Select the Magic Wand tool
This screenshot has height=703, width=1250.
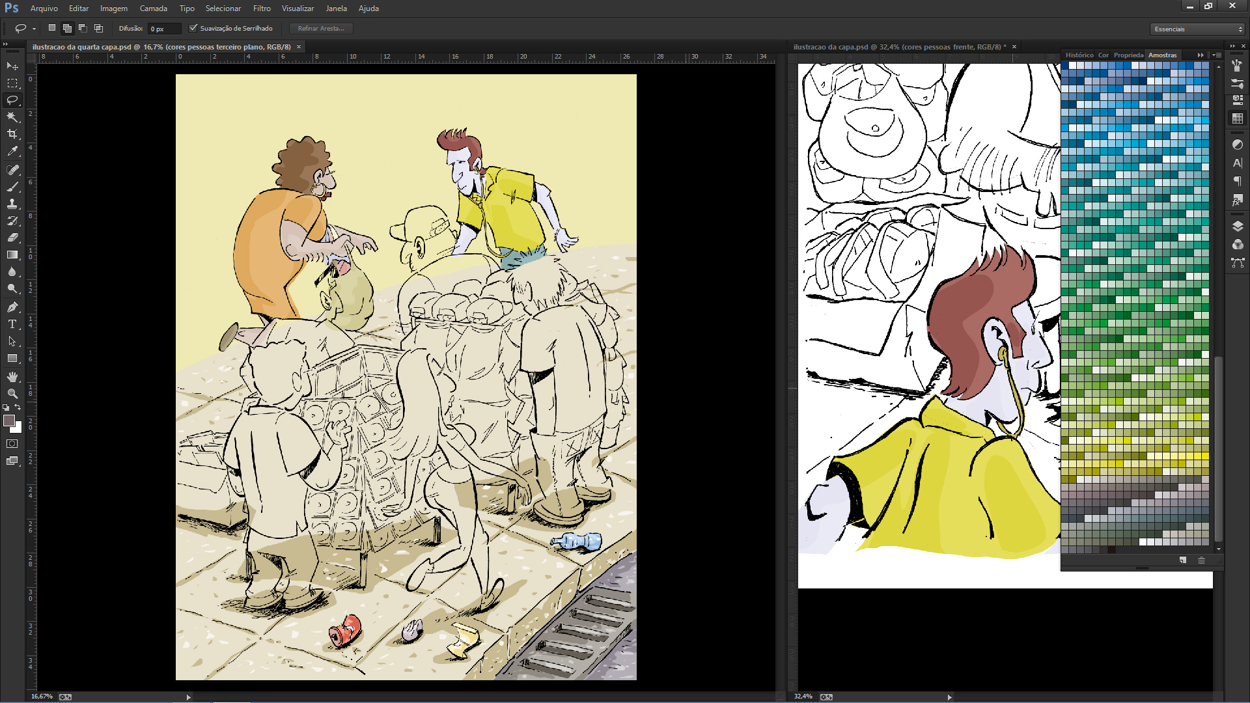(x=12, y=117)
